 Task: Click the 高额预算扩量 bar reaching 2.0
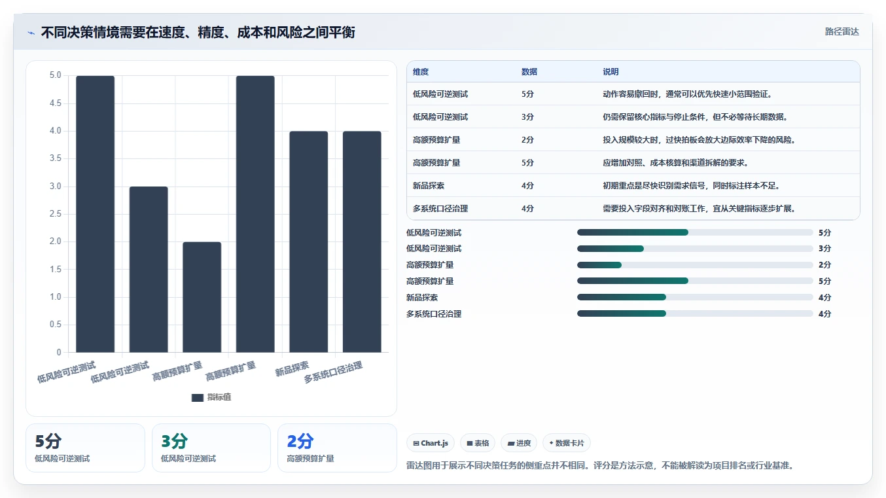pos(202,297)
